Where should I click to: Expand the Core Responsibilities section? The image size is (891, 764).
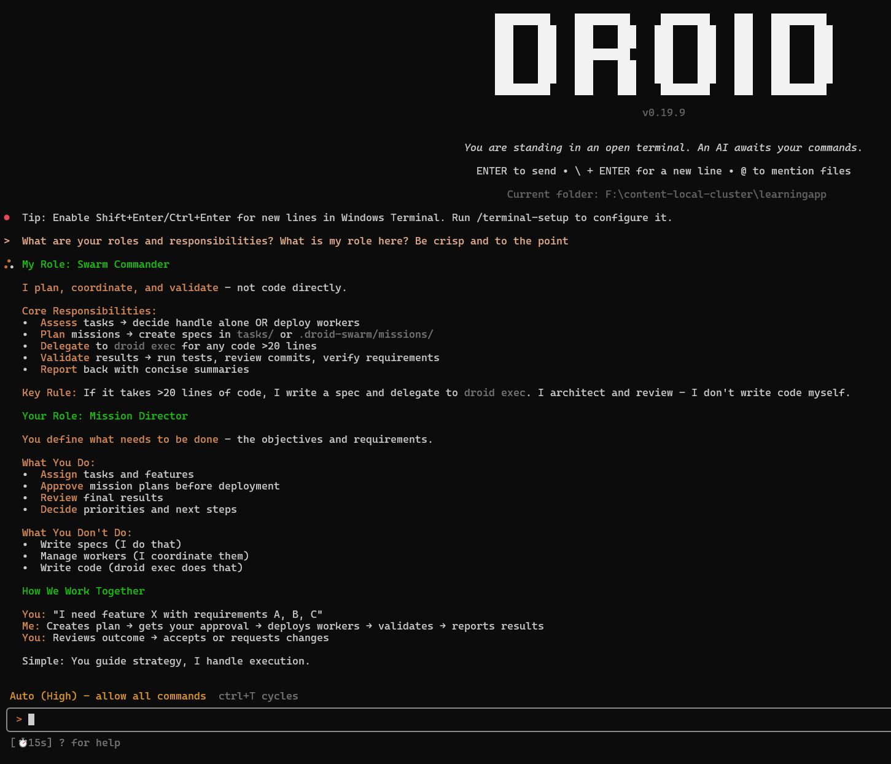pyautogui.click(x=89, y=311)
